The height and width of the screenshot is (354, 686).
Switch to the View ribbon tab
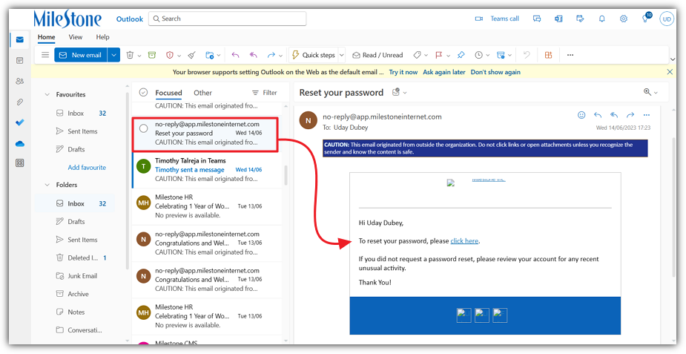[x=75, y=37]
